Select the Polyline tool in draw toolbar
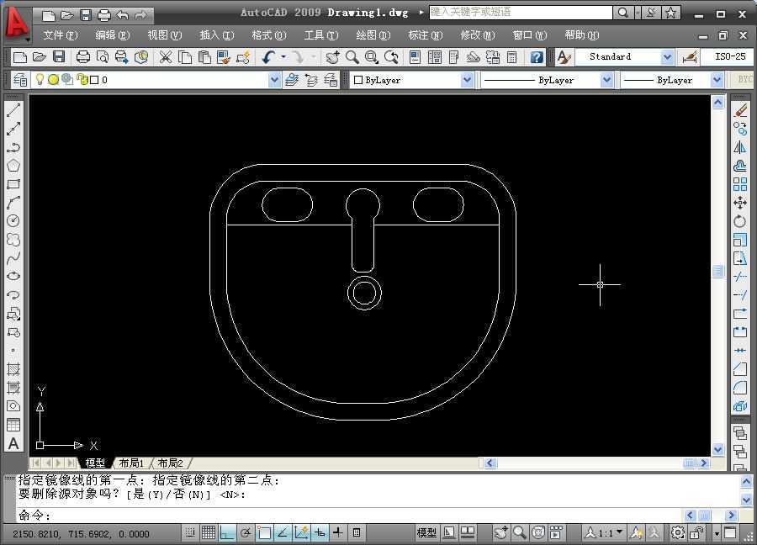Screen dimensions: 757x545 click(13, 147)
